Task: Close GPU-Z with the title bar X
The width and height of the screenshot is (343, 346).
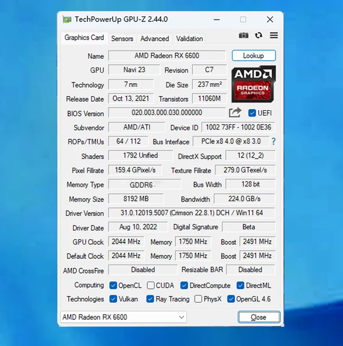Action: point(270,20)
